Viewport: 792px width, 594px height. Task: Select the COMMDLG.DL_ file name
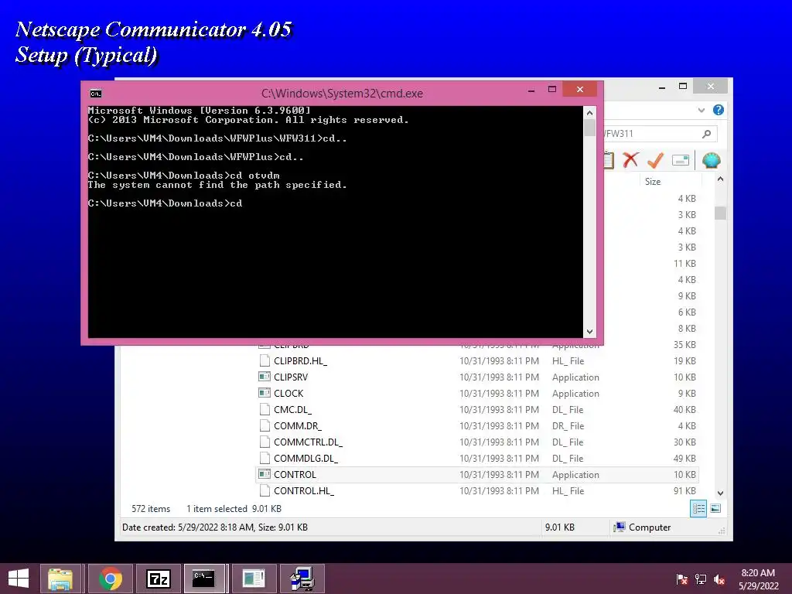pyautogui.click(x=306, y=458)
